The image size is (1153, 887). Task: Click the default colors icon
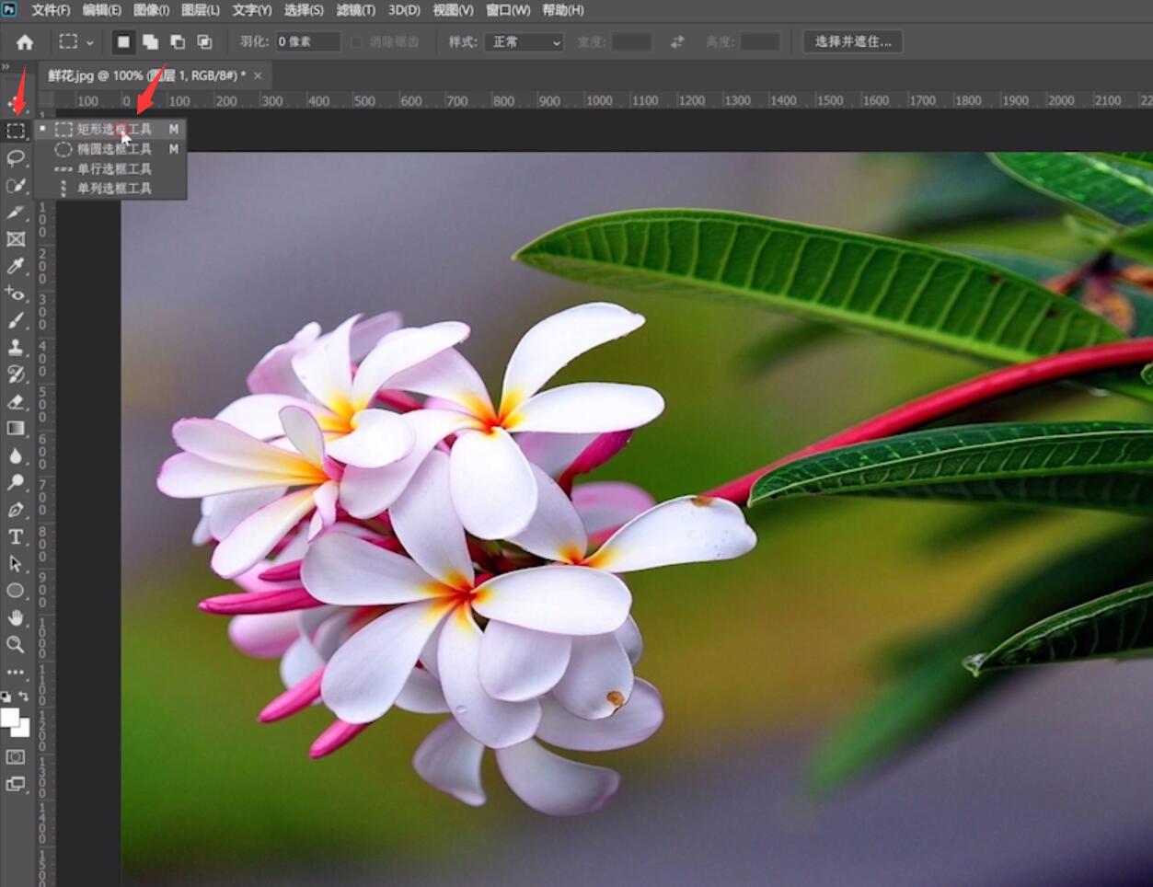[x=6, y=697]
